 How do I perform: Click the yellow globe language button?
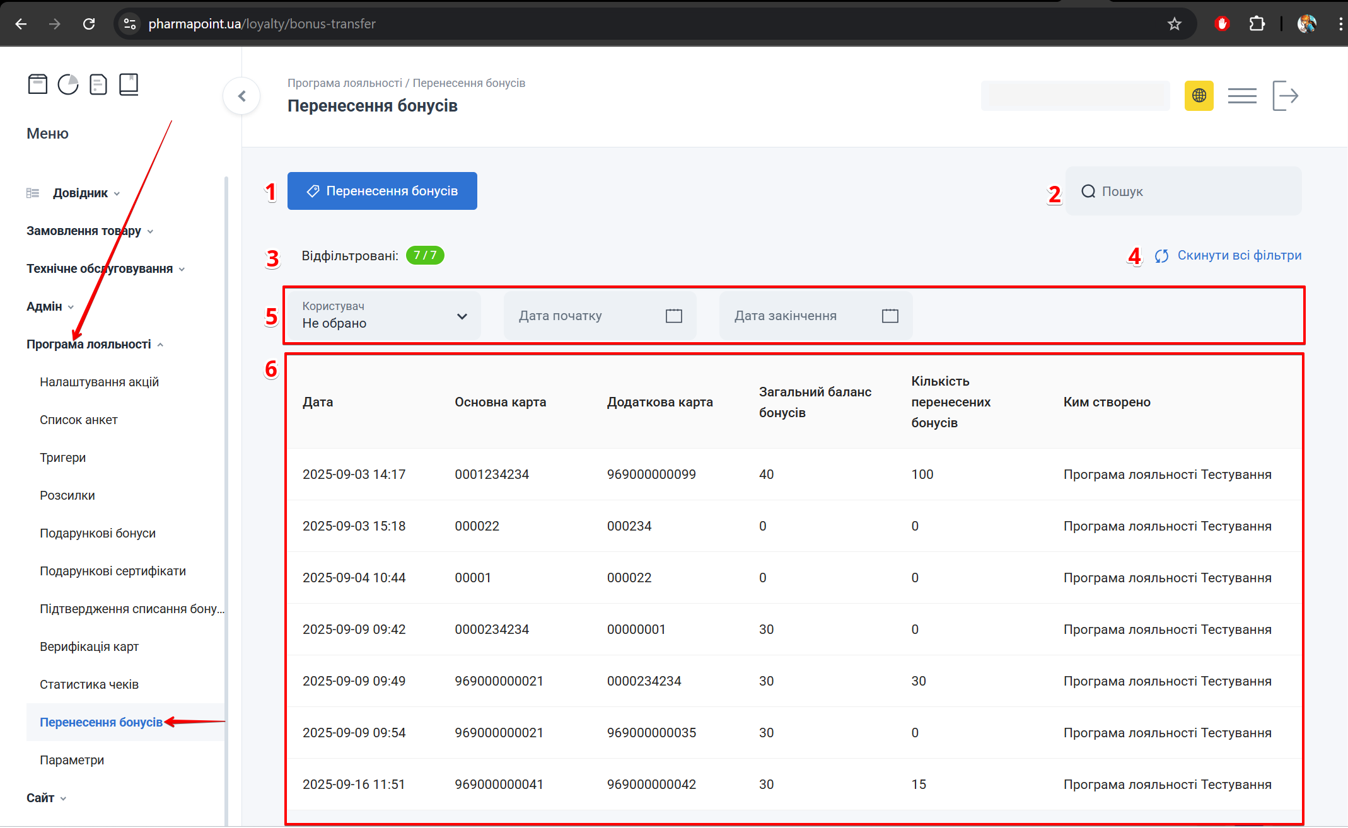1199,96
